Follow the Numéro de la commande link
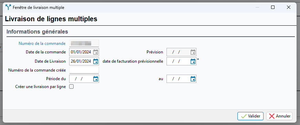 coord(42,43)
